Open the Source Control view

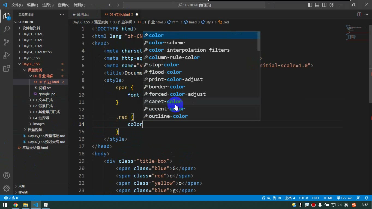point(7,42)
